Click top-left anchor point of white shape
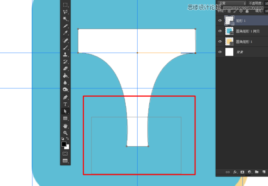Screen dimensions: 268x186 (78, 29)
